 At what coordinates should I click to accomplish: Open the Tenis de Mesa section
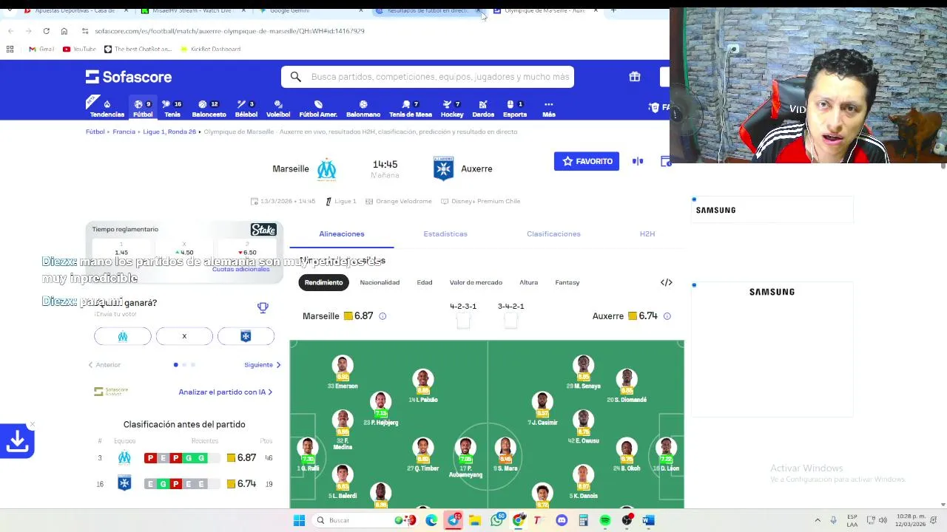click(x=411, y=109)
